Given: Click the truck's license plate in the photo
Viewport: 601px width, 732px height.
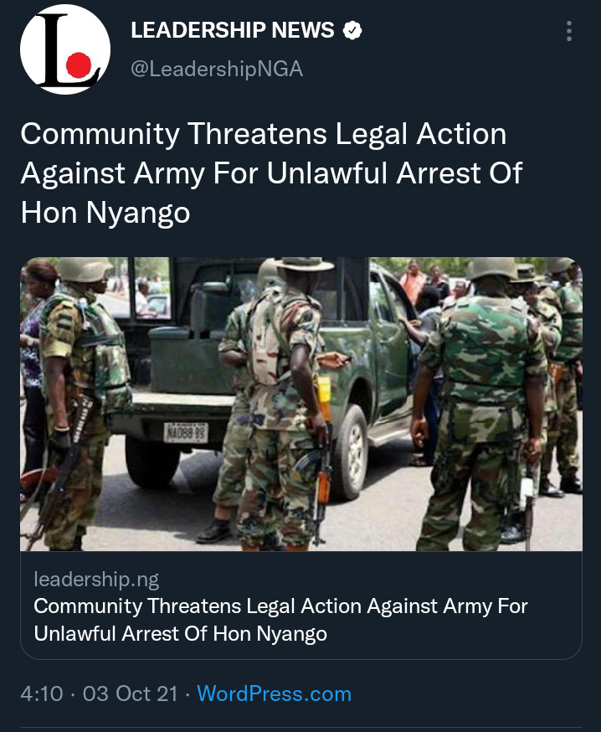Looking at the screenshot, I should pyautogui.click(x=186, y=432).
